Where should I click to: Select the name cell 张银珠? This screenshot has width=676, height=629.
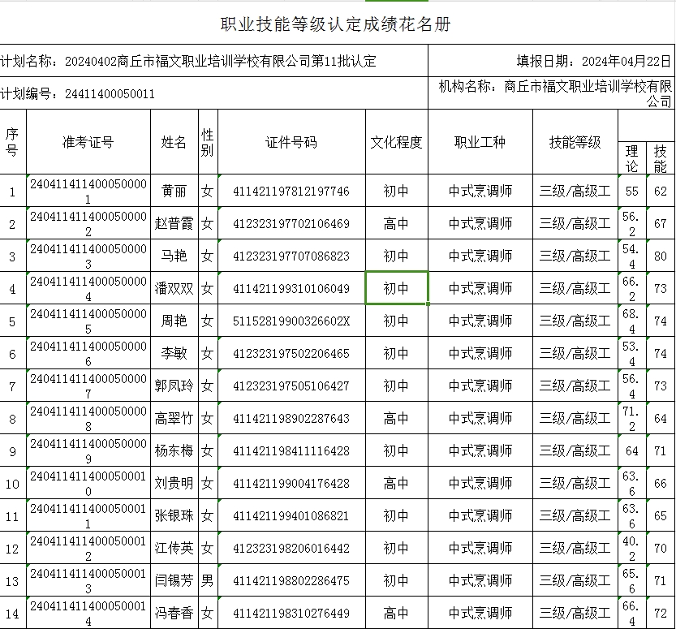tap(174, 515)
